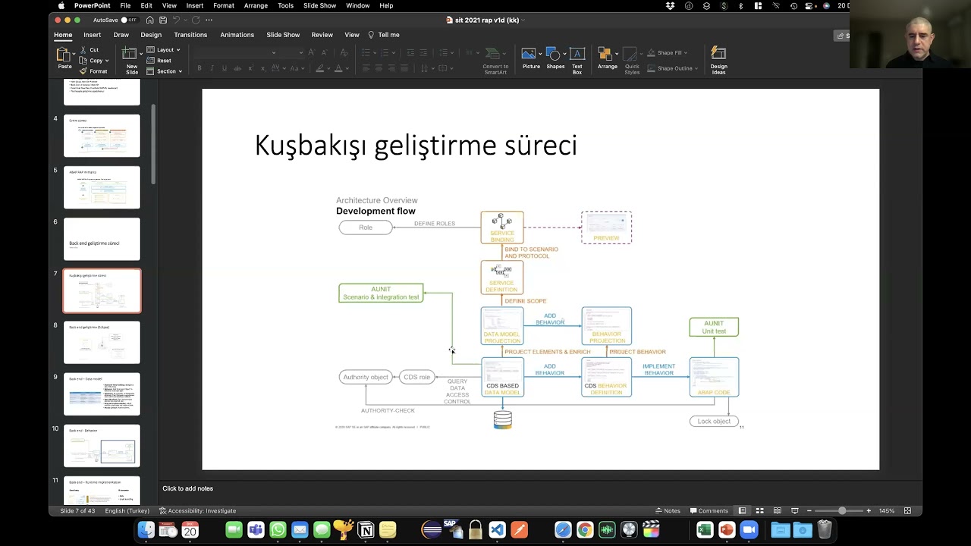Switch to Reading view in status bar
971x546 pixels.
tap(777, 510)
